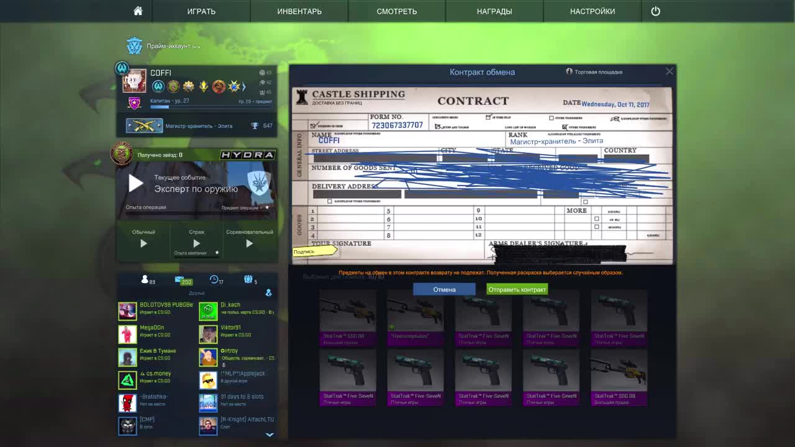Cancel the contract with Отмена
The image size is (795, 447).
point(444,289)
